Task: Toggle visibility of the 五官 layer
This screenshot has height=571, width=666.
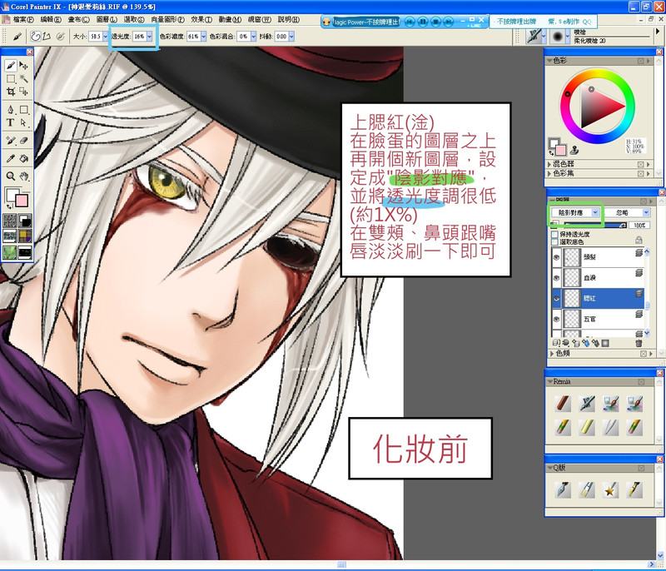Action: (x=556, y=320)
